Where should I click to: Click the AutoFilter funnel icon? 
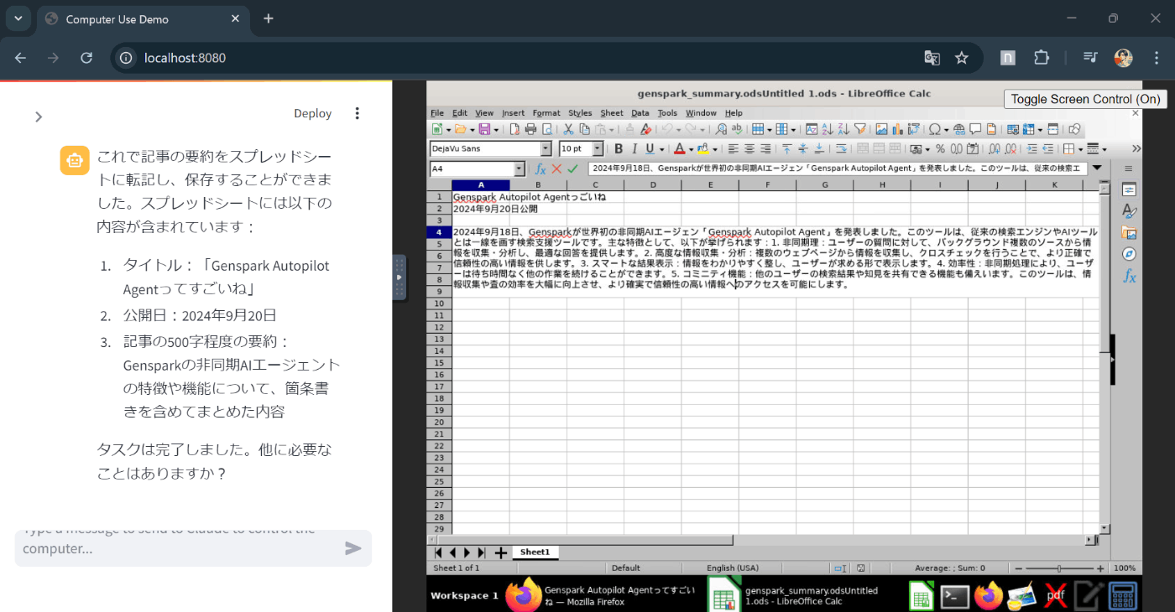pyautogui.click(x=860, y=129)
